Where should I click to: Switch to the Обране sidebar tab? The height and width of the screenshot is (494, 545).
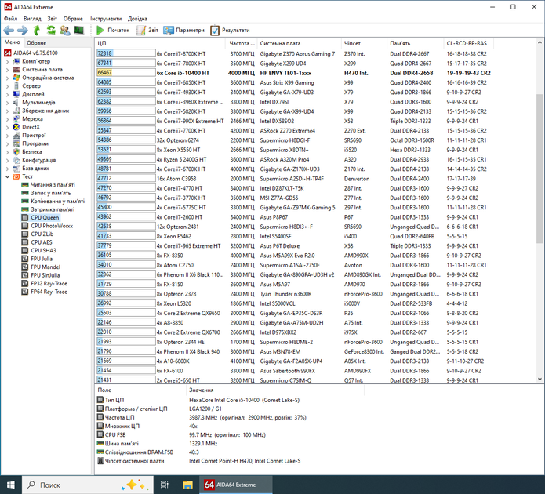click(37, 43)
